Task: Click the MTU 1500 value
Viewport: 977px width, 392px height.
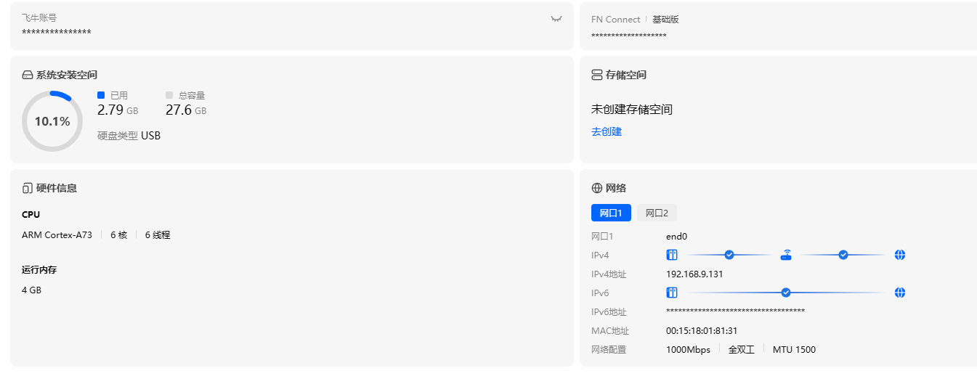Action: point(794,350)
